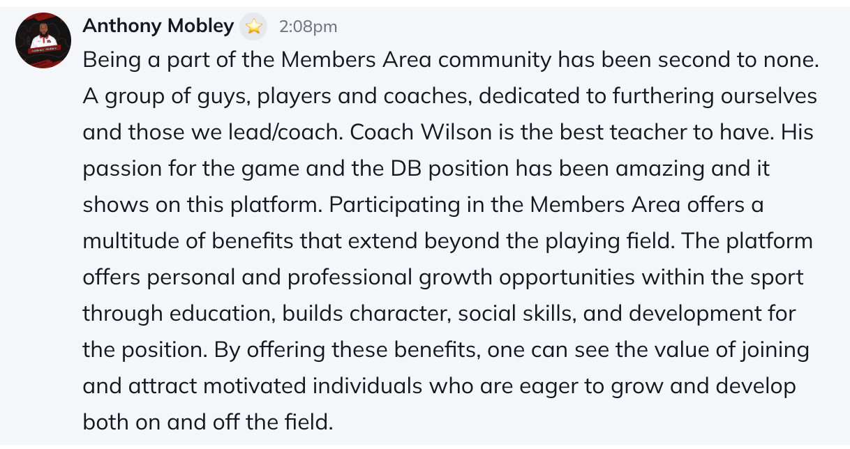850x449 pixels.
Task: Click the words 'multitude of benefits'
Action: [x=188, y=241]
